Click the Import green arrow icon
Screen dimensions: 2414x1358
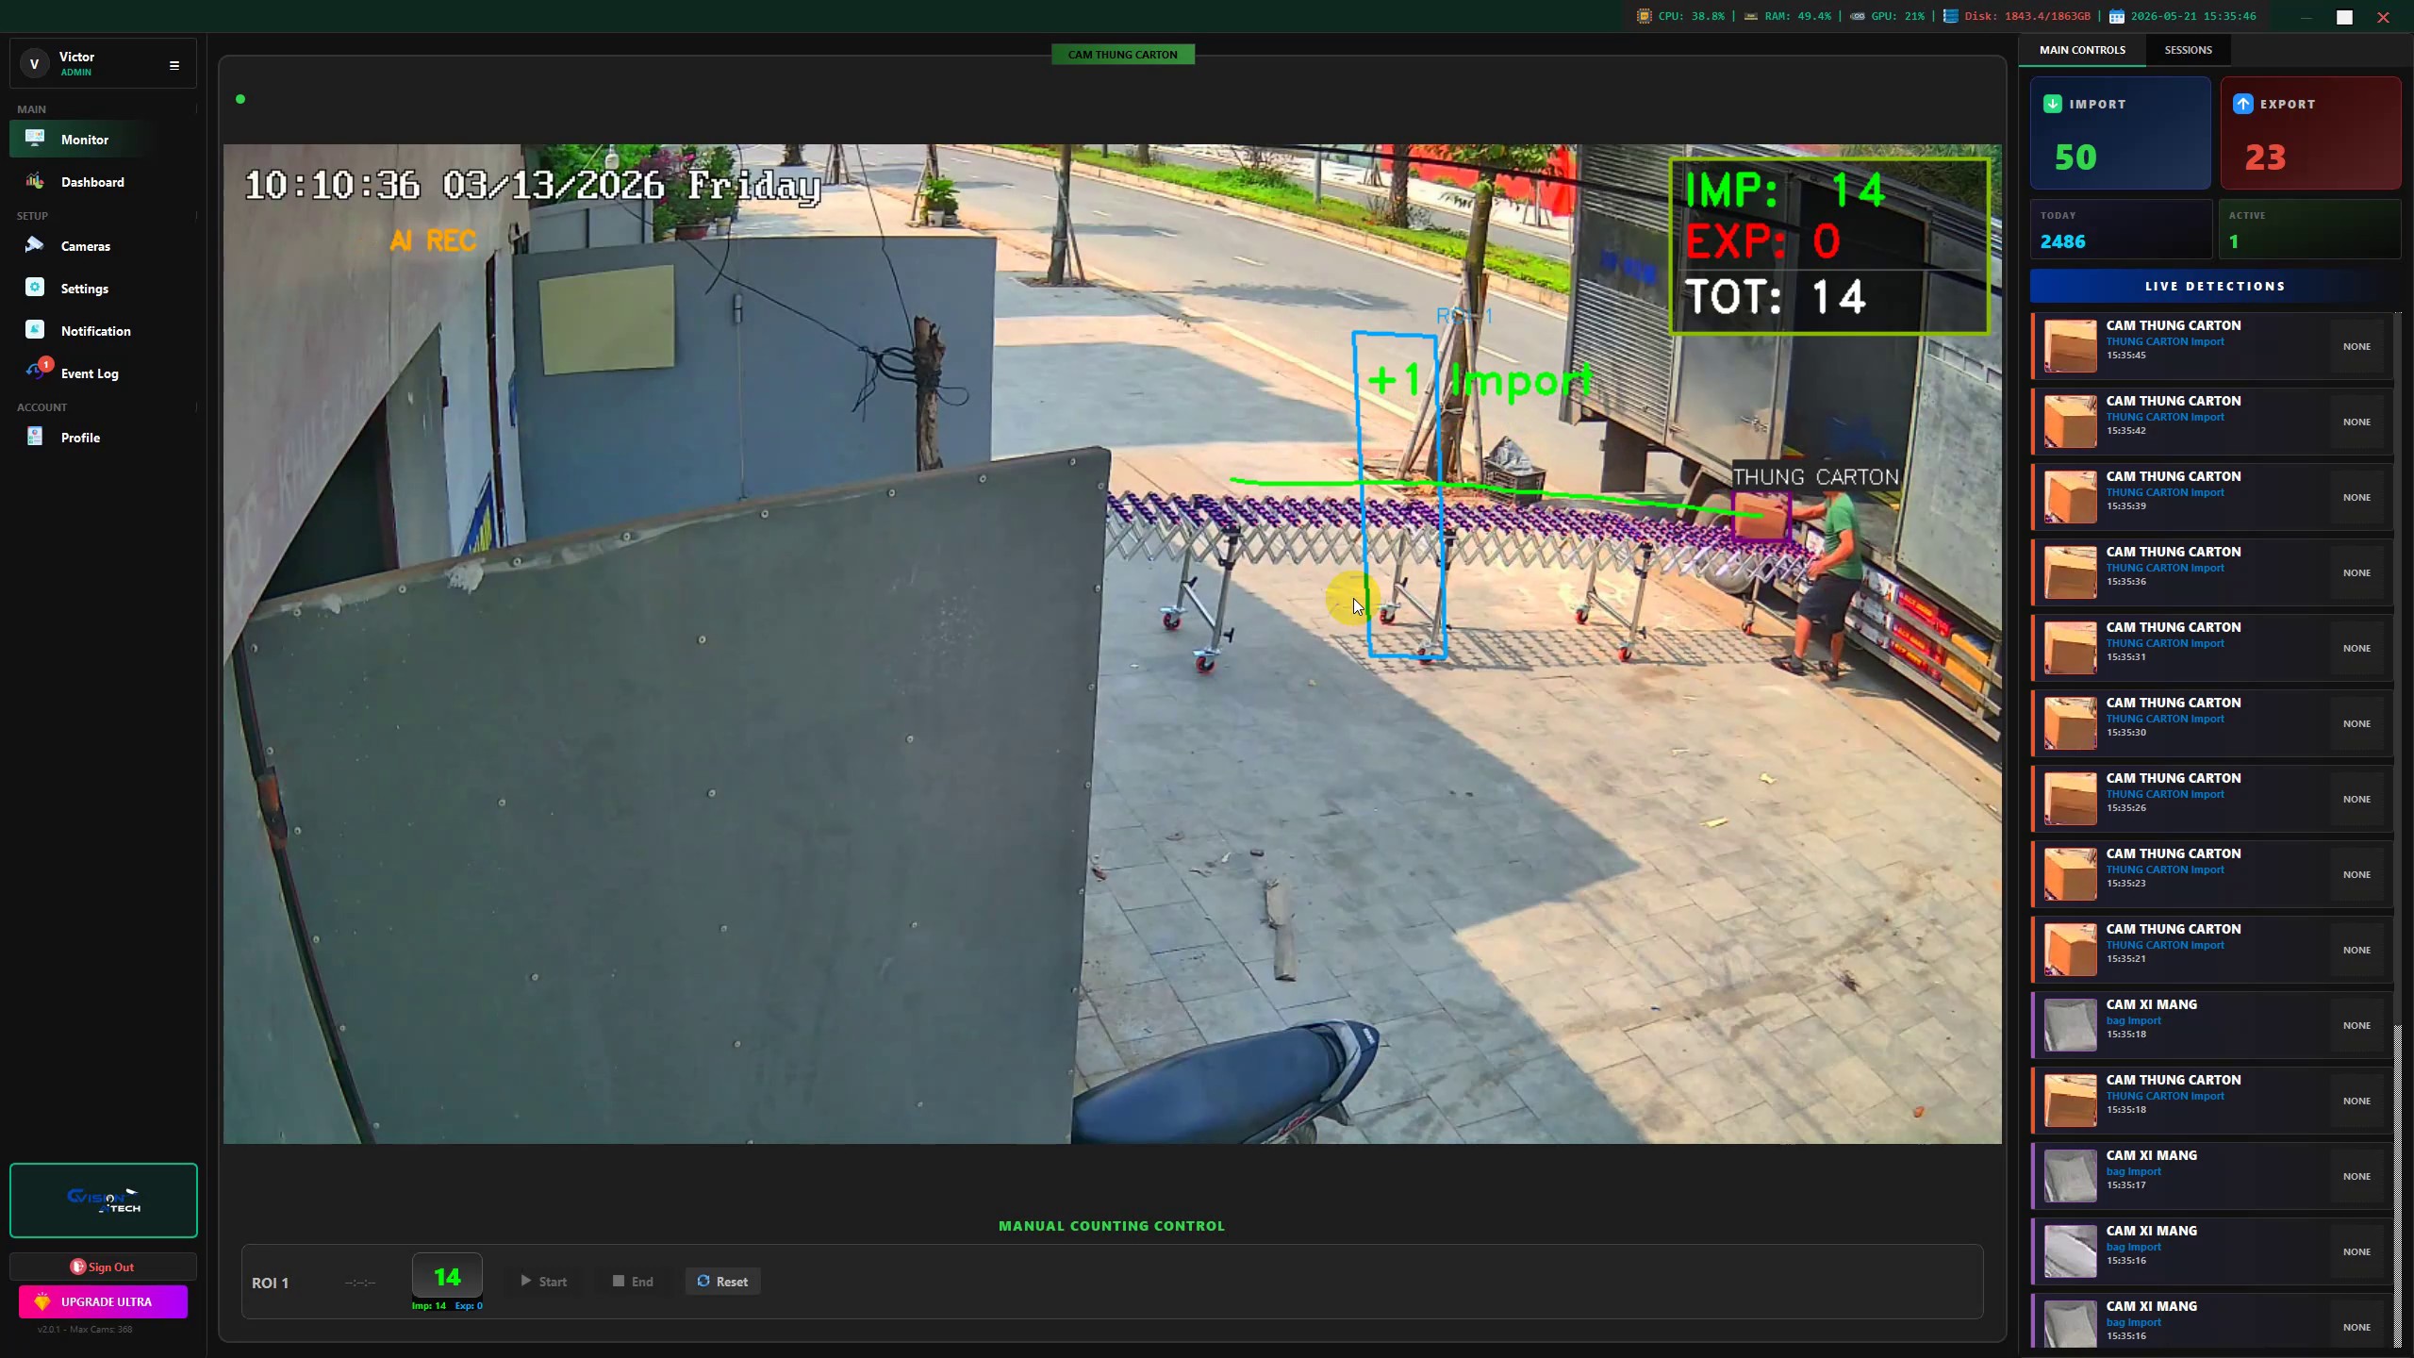coord(2052,104)
